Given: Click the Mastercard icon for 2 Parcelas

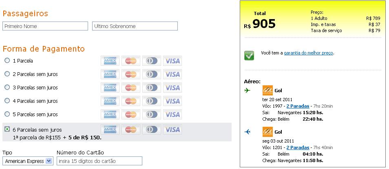Looking at the screenshot, I should click(x=130, y=74).
